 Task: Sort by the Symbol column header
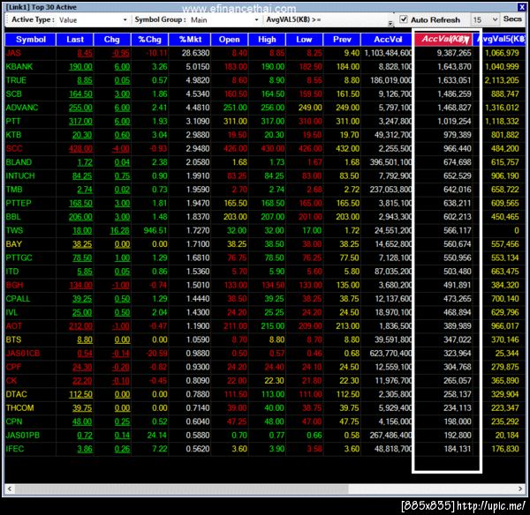pyautogui.click(x=30, y=40)
